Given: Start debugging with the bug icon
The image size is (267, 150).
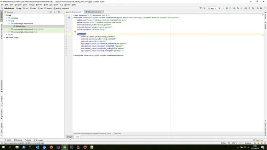Looking at the screenshot, I should pos(227,8).
